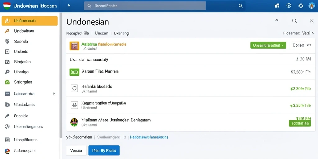Expand the Ualocartairs sidebar arrow
318x159 pixels.
(x=54, y=94)
